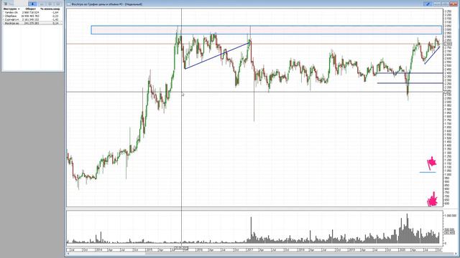This screenshot has height=258, width=460.
Task: Sort by the Инструмент column header
Action: point(11,9)
